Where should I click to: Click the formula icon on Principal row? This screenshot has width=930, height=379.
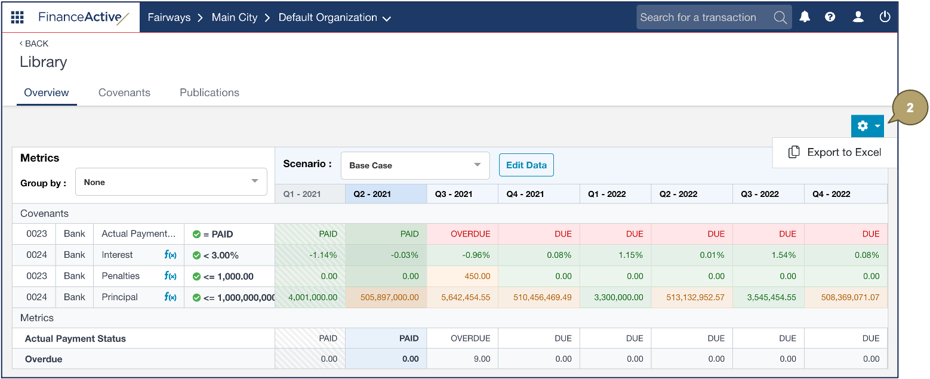pyautogui.click(x=170, y=297)
